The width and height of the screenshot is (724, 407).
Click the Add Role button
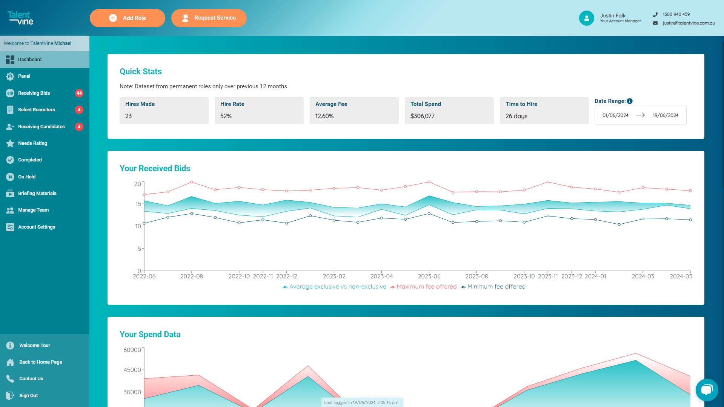coord(127,18)
